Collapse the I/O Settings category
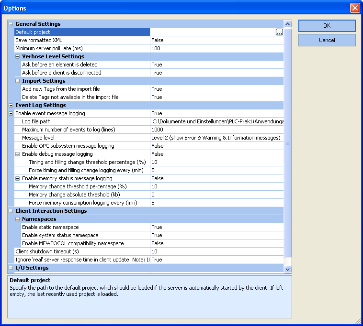 tap(11, 268)
